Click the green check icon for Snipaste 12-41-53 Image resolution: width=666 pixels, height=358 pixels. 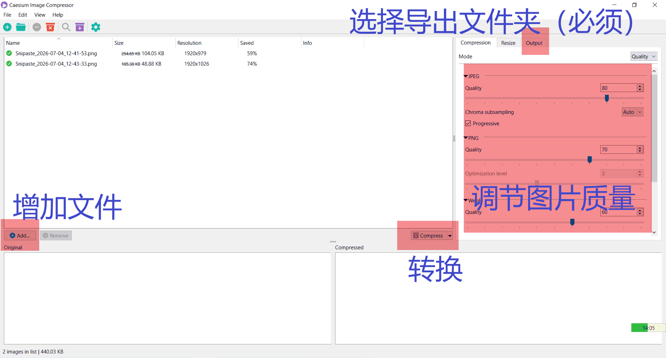click(x=9, y=53)
